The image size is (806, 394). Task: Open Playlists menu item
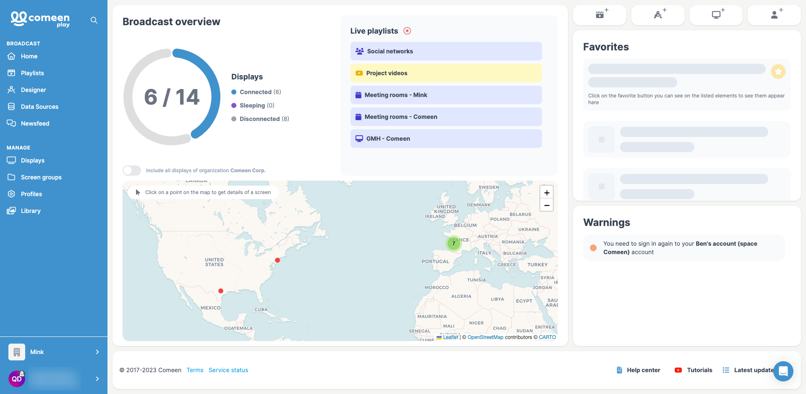click(x=32, y=73)
